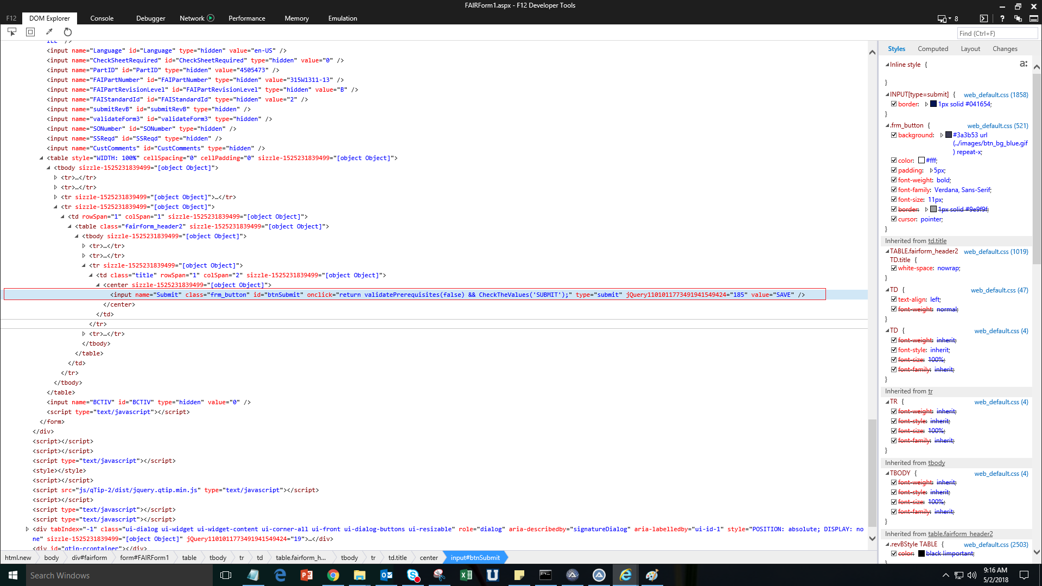Start the Network profiling play button
The height and width of the screenshot is (586, 1042).
pyautogui.click(x=211, y=18)
